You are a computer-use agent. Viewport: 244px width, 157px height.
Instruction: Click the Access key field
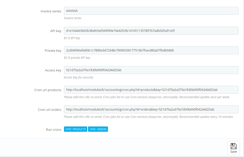pyautogui.click(x=151, y=70)
